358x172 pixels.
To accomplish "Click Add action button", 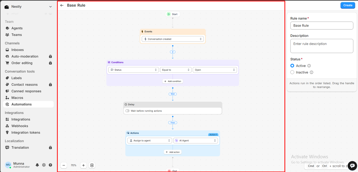I will pos(173,152).
